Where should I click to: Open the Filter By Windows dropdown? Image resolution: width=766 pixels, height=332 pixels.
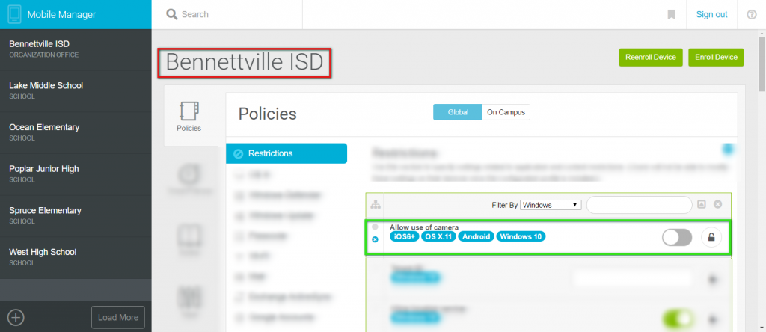pyautogui.click(x=551, y=205)
